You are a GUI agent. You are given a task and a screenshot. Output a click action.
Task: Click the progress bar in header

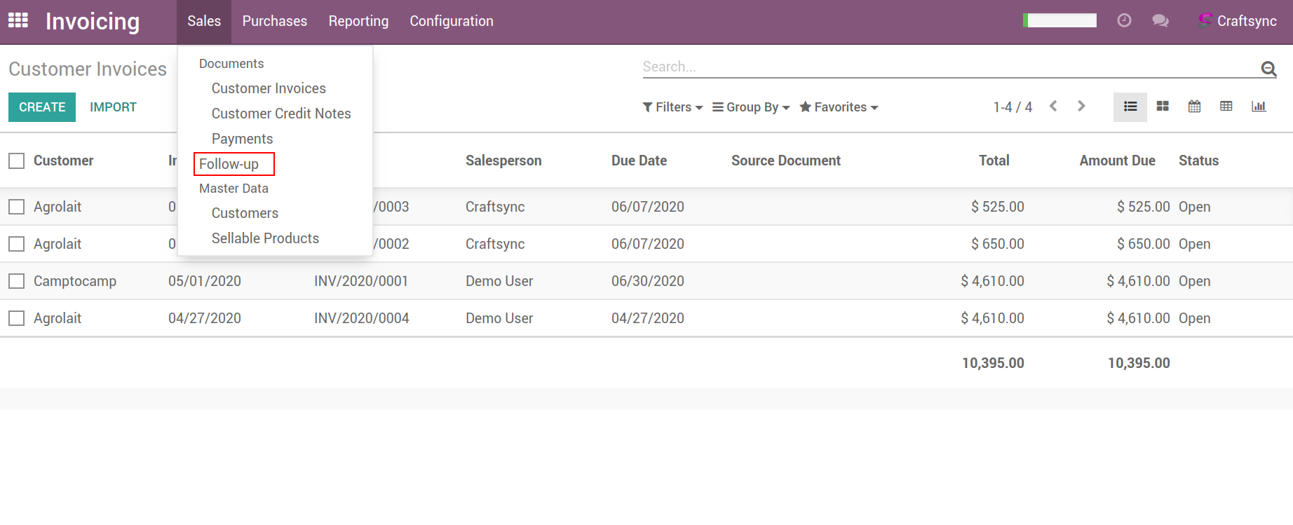pyautogui.click(x=1060, y=21)
